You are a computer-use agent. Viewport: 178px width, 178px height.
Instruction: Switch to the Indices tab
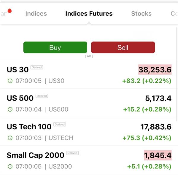(36, 14)
